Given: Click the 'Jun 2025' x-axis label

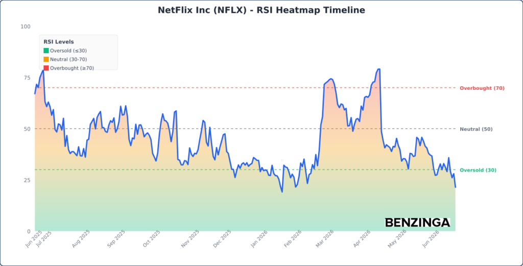Looking at the screenshot, I should coord(34,238).
